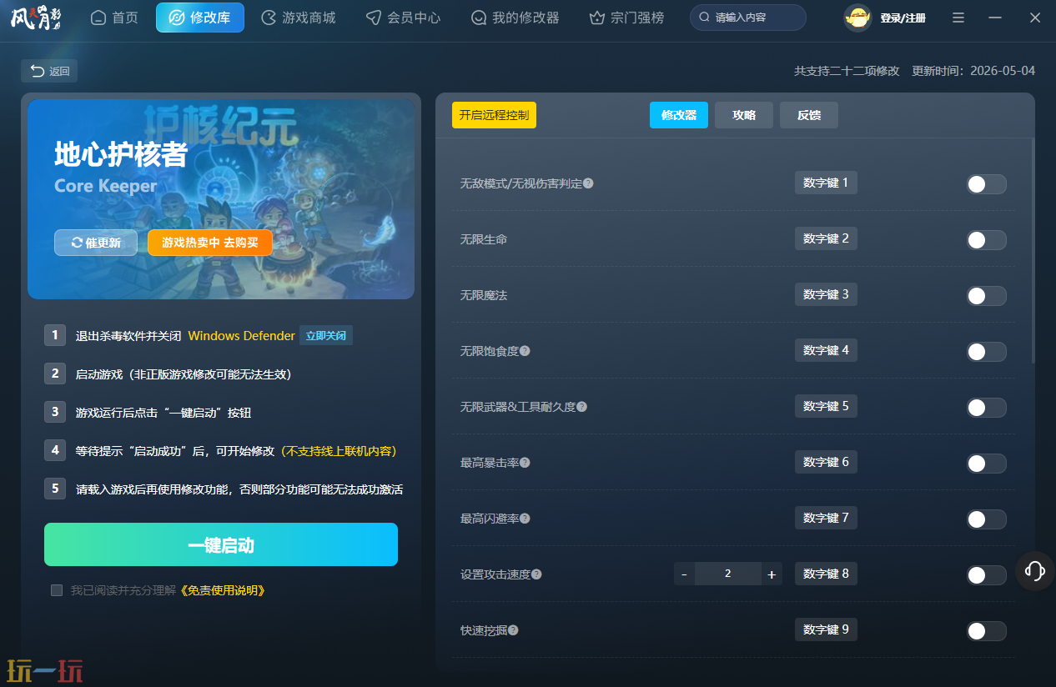Screen dimensions: 1056x687
Task: Click the 一键启动 button
Action: [221, 545]
